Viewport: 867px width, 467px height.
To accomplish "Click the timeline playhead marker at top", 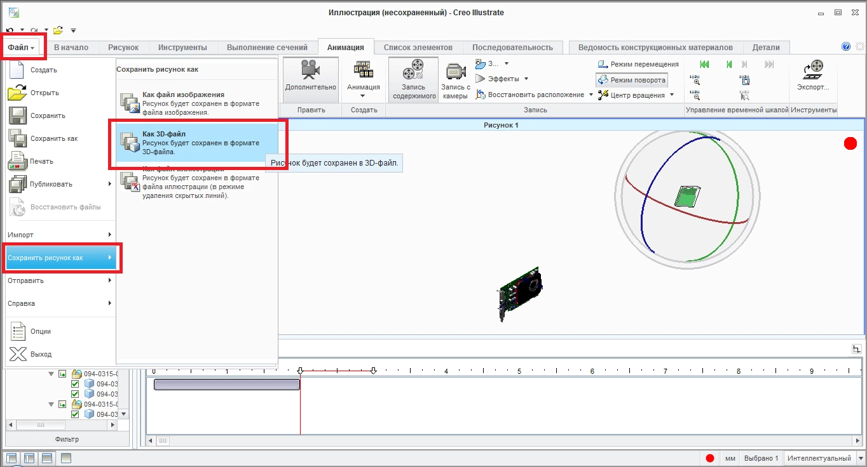I will tap(300, 371).
